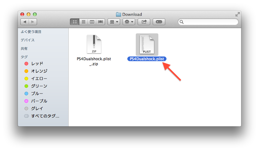Screen dimensions: 259x151
Task: Focus the Finder search field
Action: [x=208, y=22]
